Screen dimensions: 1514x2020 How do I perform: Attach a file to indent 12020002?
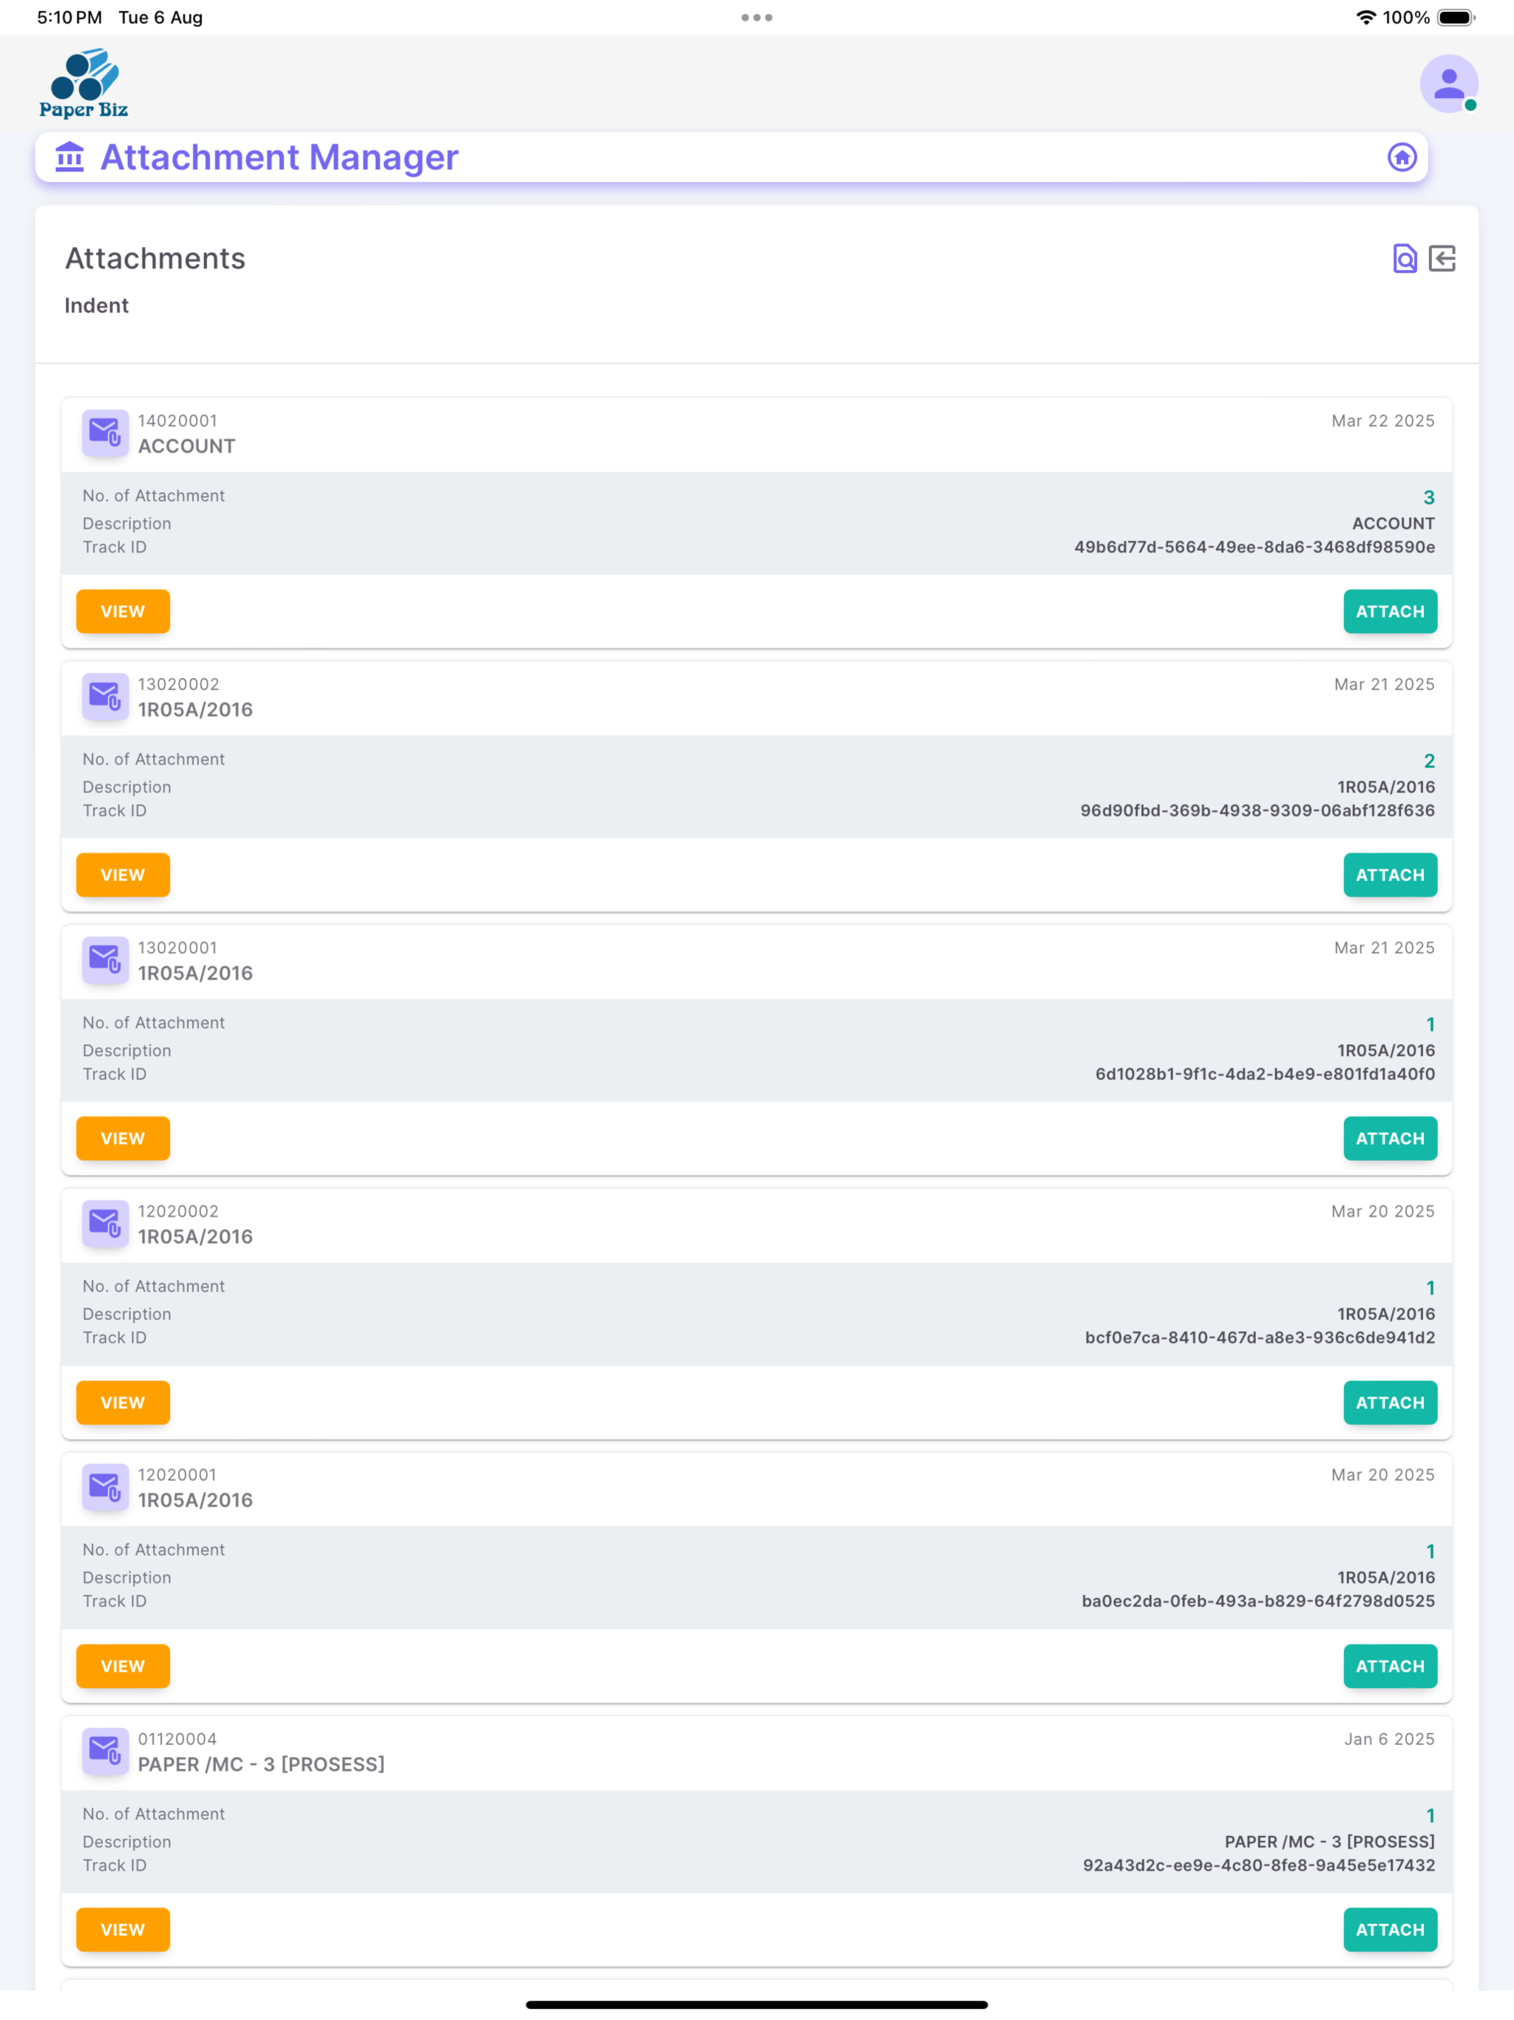[x=1390, y=1402]
